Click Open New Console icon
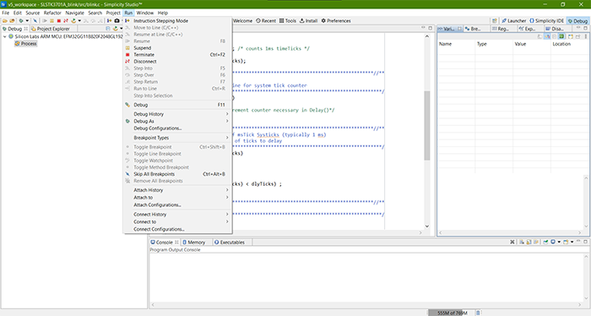This screenshot has width=591, height=316. pyautogui.click(x=566, y=242)
